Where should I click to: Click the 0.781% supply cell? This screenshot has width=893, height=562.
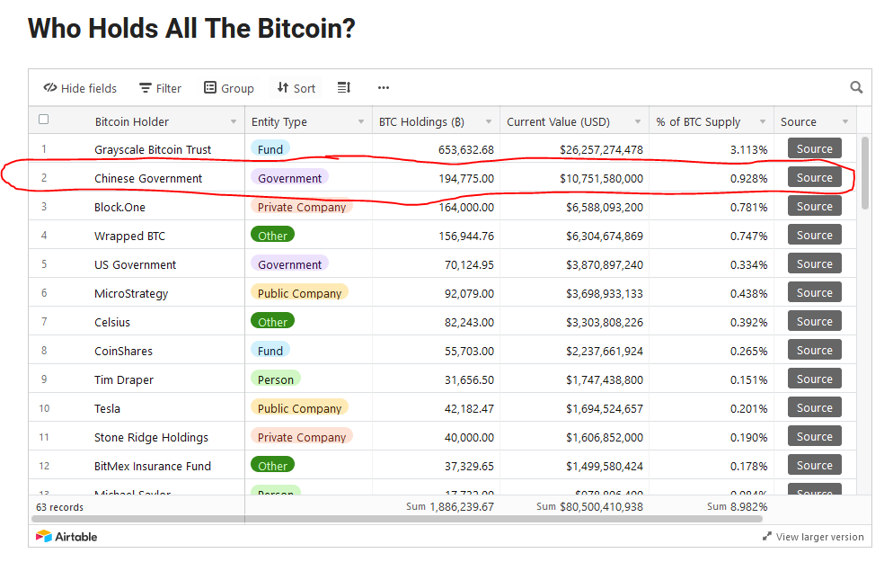click(x=712, y=207)
